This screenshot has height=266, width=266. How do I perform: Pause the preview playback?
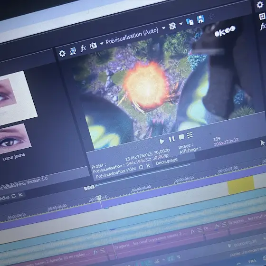pyautogui.click(x=171, y=139)
